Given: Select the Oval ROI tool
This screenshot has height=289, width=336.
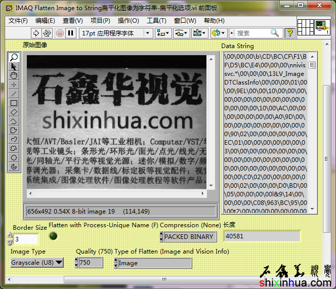Looking at the screenshot, I should pos(14,157).
